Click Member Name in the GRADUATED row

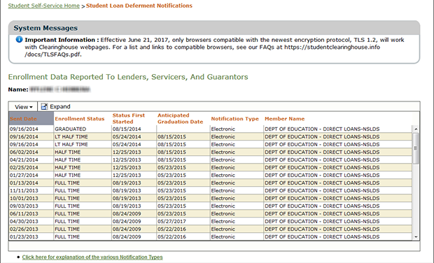click(x=338, y=129)
